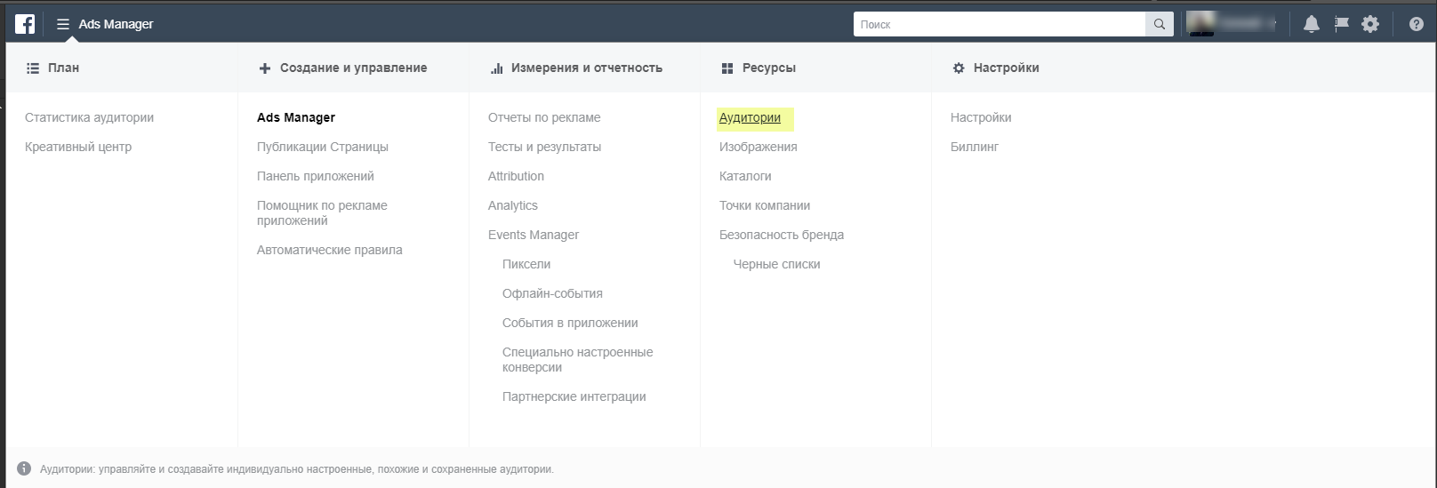Viewport: 1437px width, 488px height.
Task: Open Analytics
Action: [x=513, y=205]
